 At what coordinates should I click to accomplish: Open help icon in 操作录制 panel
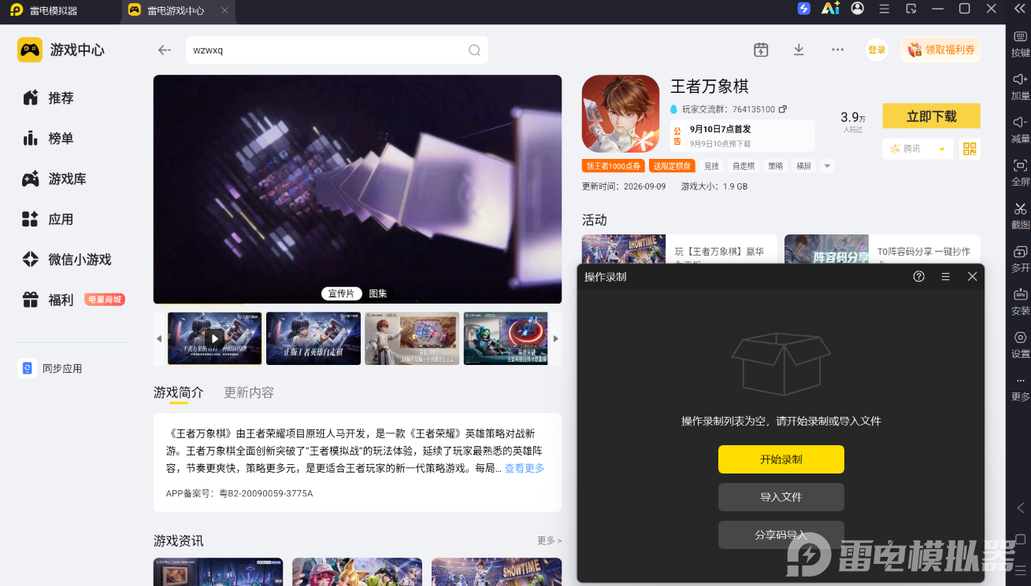pyautogui.click(x=918, y=276)
